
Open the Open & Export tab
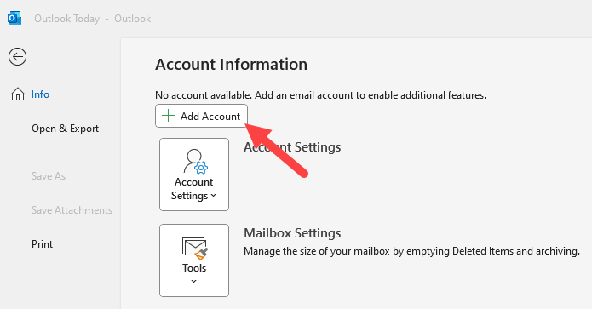(65, 129)
